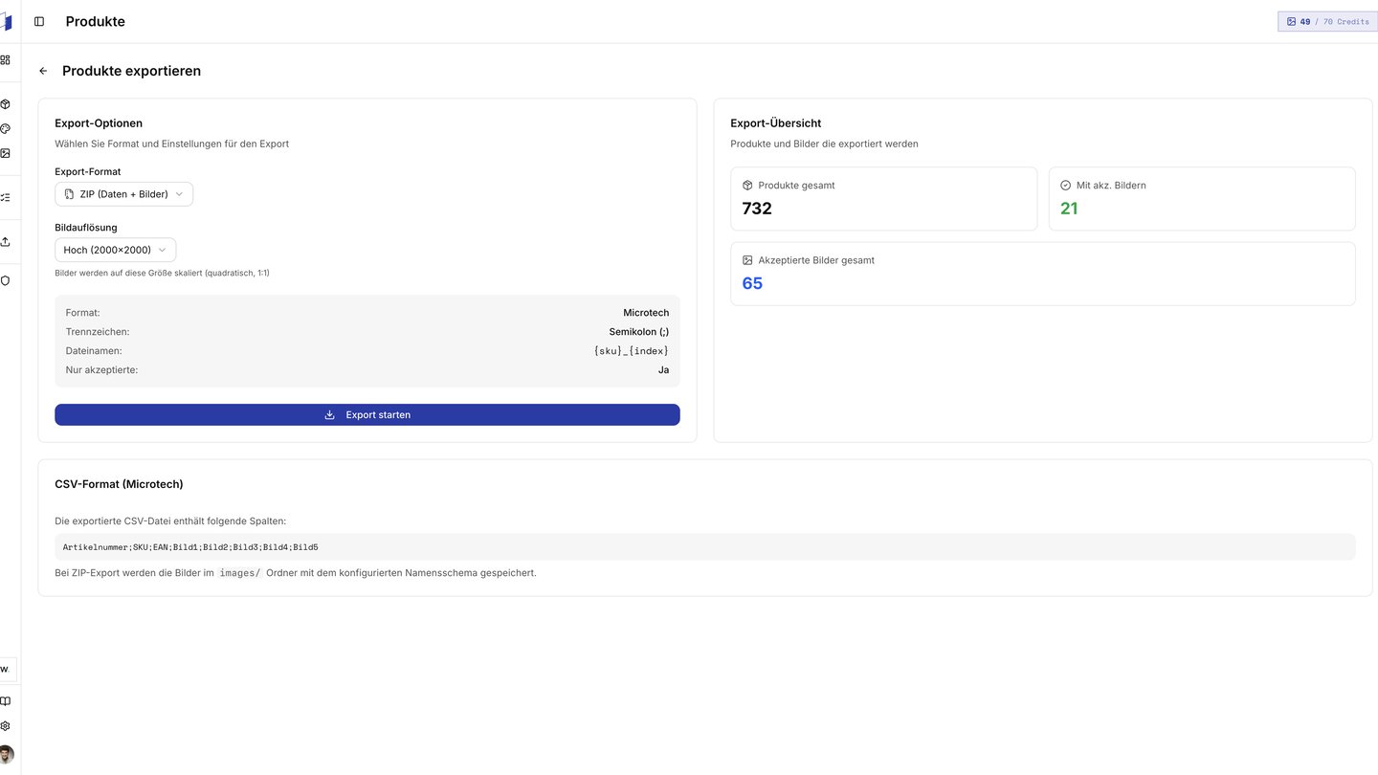Click the blue 65 accepted images count
This screenshot has height=775, width=1378.
click(752, 283)
